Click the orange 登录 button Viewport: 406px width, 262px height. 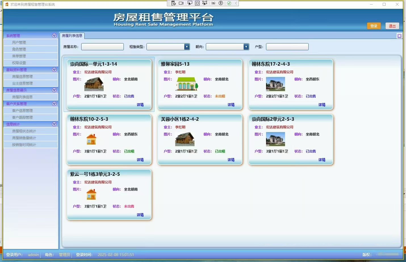point(374,26)
